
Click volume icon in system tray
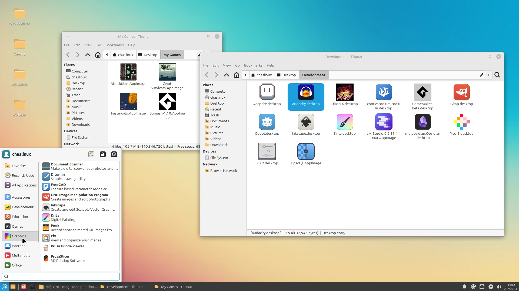coord(499,287)
